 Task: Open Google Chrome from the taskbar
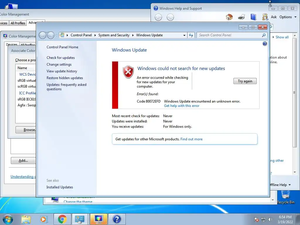point(62,219)
